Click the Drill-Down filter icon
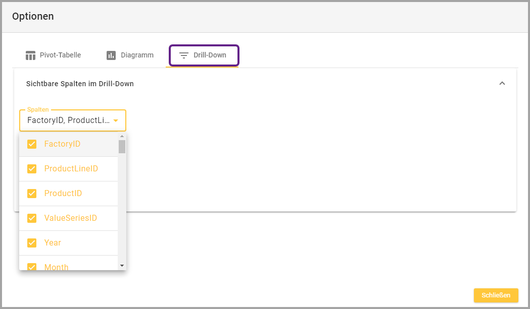The height and width of the screenshot is (309, 530). tap(184, 55)
